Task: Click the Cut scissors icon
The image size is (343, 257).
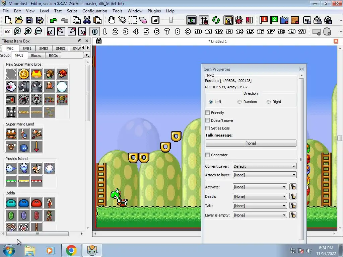Action: 87,20
